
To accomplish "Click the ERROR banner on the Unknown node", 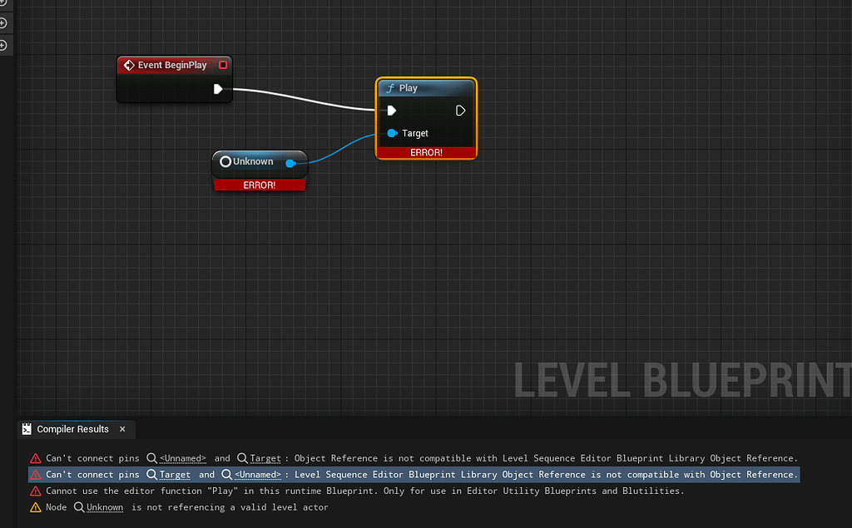I will point(259,185).
